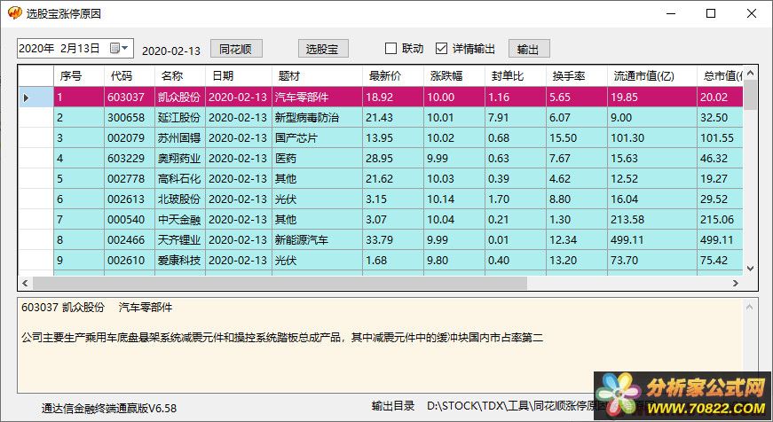This screenshot has height=422, width=773.
Task: Click the 通达信金融终端通赢版V6.58 status text
Action: tap(109, 408)
